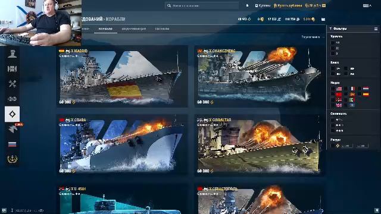Click Купить дублоны button

tap(288, 5)
